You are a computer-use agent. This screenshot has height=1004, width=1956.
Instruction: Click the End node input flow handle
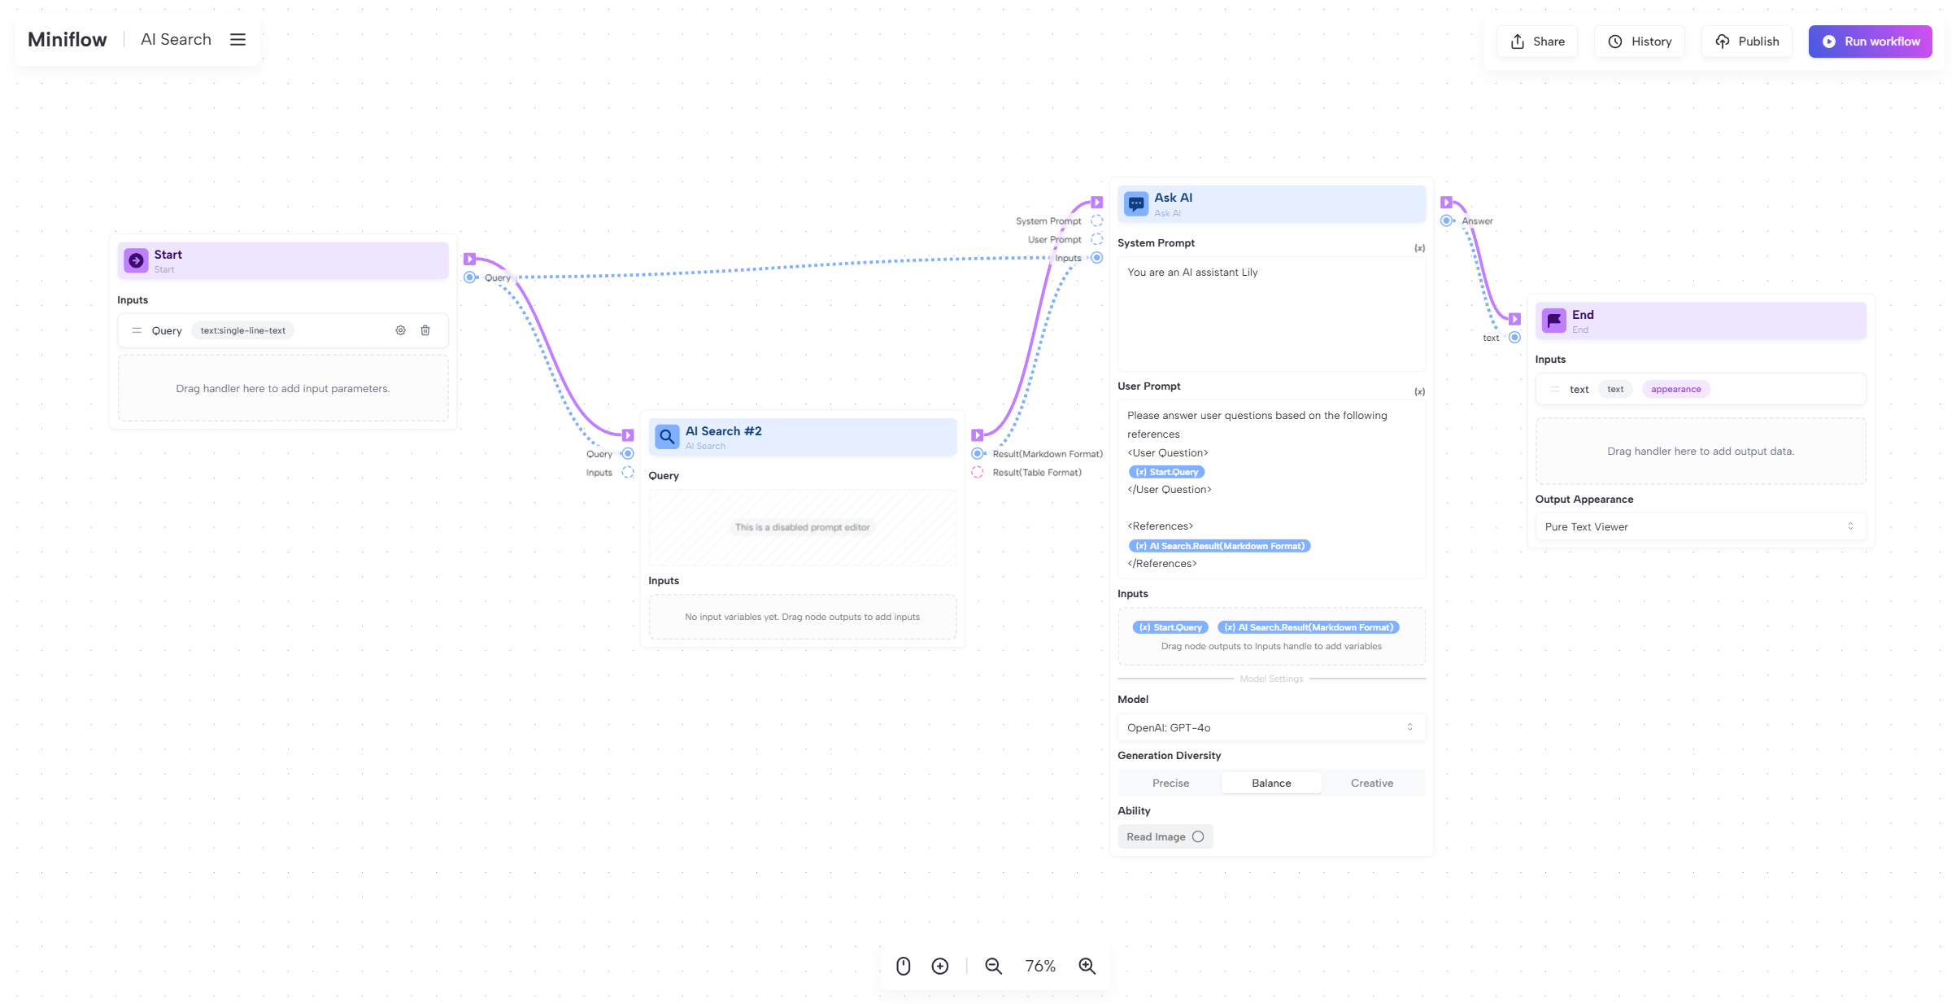(1514, 319)
